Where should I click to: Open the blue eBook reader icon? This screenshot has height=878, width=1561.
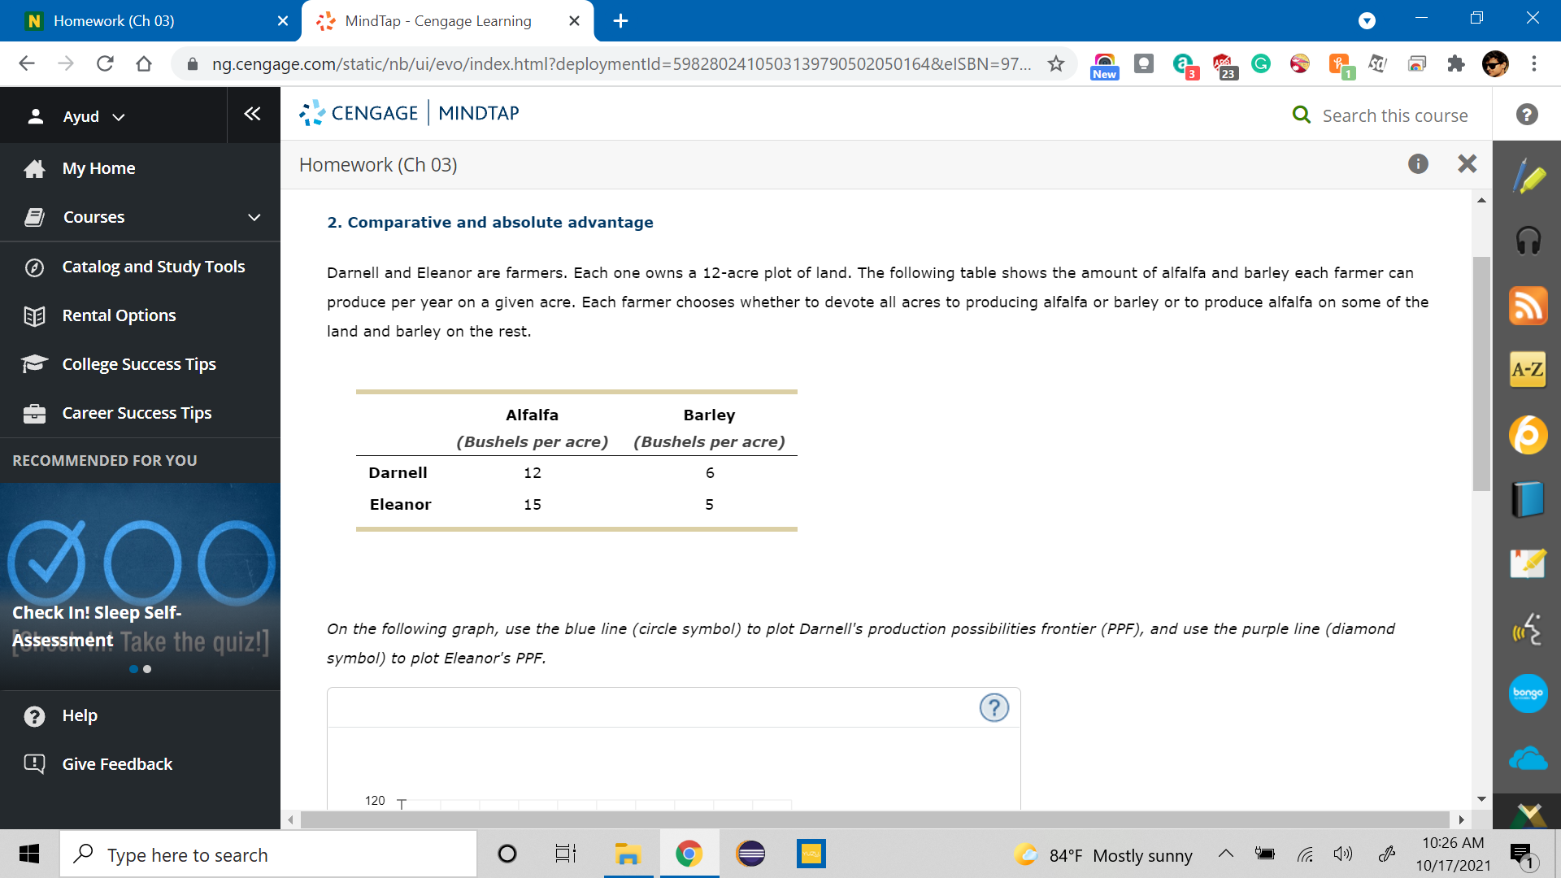(1528, 499)
